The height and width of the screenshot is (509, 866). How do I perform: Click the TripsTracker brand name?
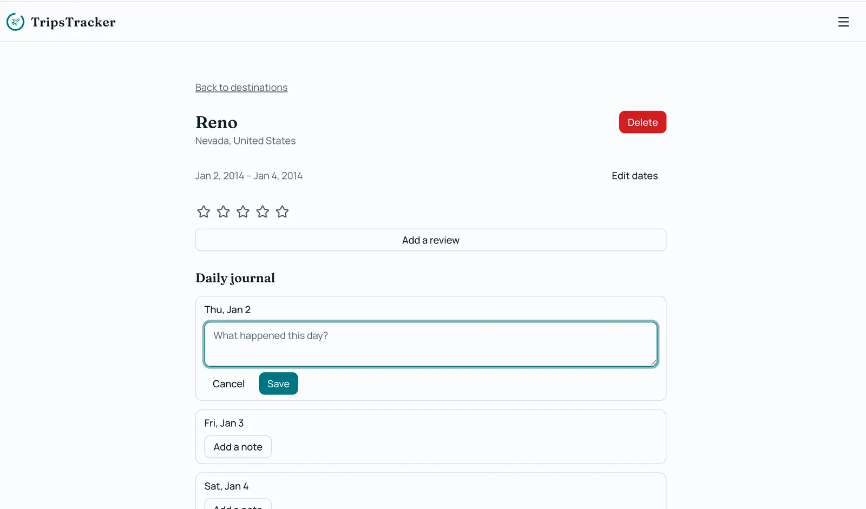click(73, 22)
